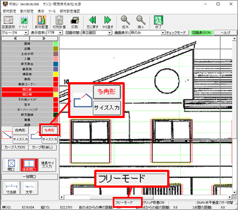Click the 一括開口 batch opening button
238x210 pixels.
29,176
